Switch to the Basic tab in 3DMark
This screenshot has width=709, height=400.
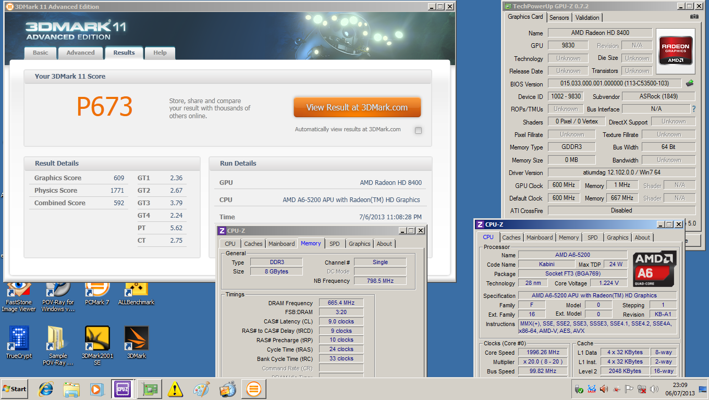pos(40,53)
